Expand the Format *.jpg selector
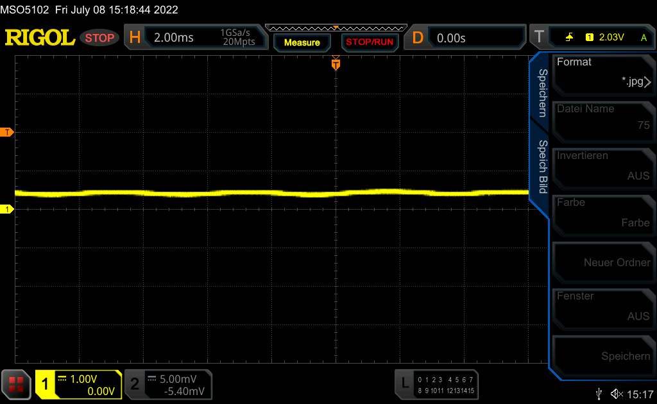Screen dimensions: 657x404 (x=602, y=72)
